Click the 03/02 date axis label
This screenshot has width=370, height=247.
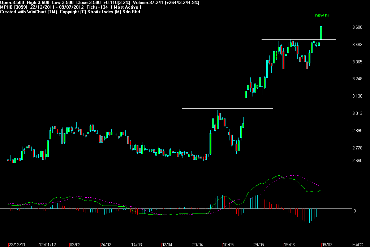[75, 244]
